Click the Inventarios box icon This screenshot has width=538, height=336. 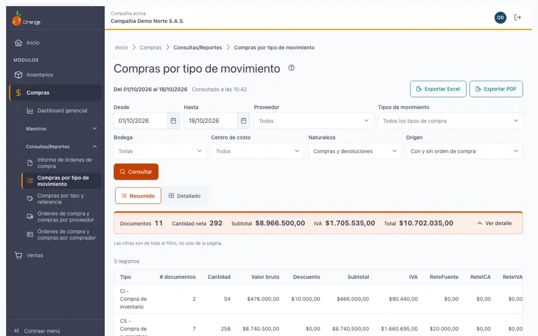(19, 75)
